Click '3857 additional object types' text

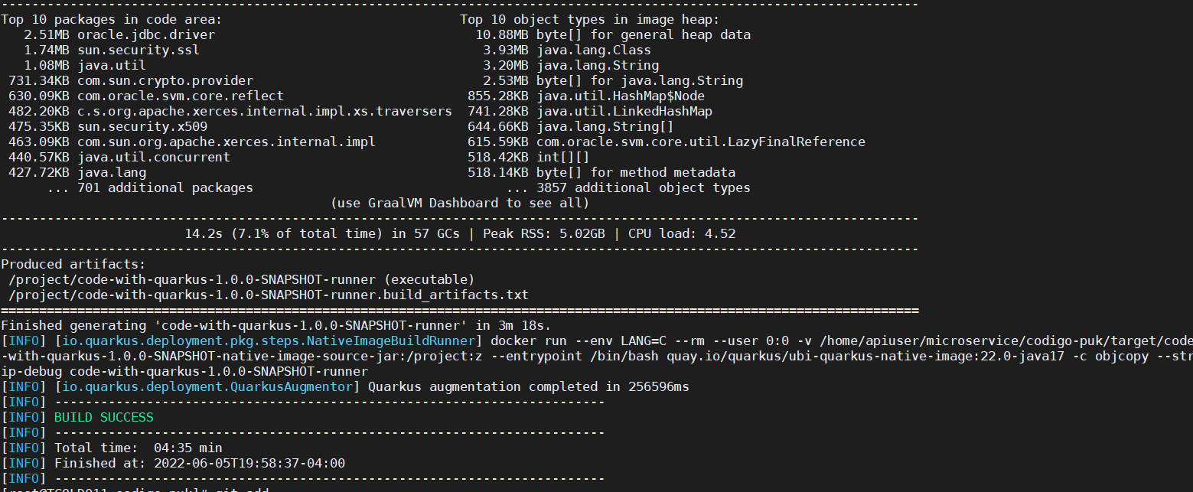click(644, 188)
